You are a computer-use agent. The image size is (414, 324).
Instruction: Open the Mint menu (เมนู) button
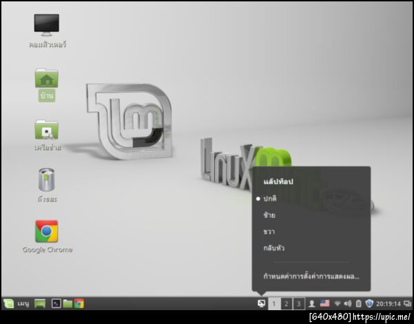tap(16, 304)
